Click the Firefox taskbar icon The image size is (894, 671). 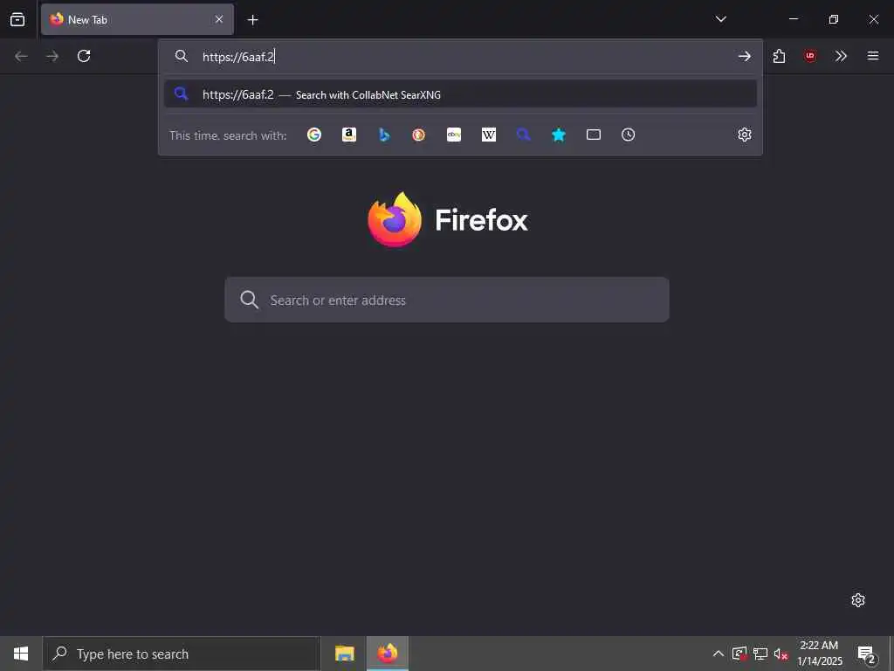pos(388,654)
